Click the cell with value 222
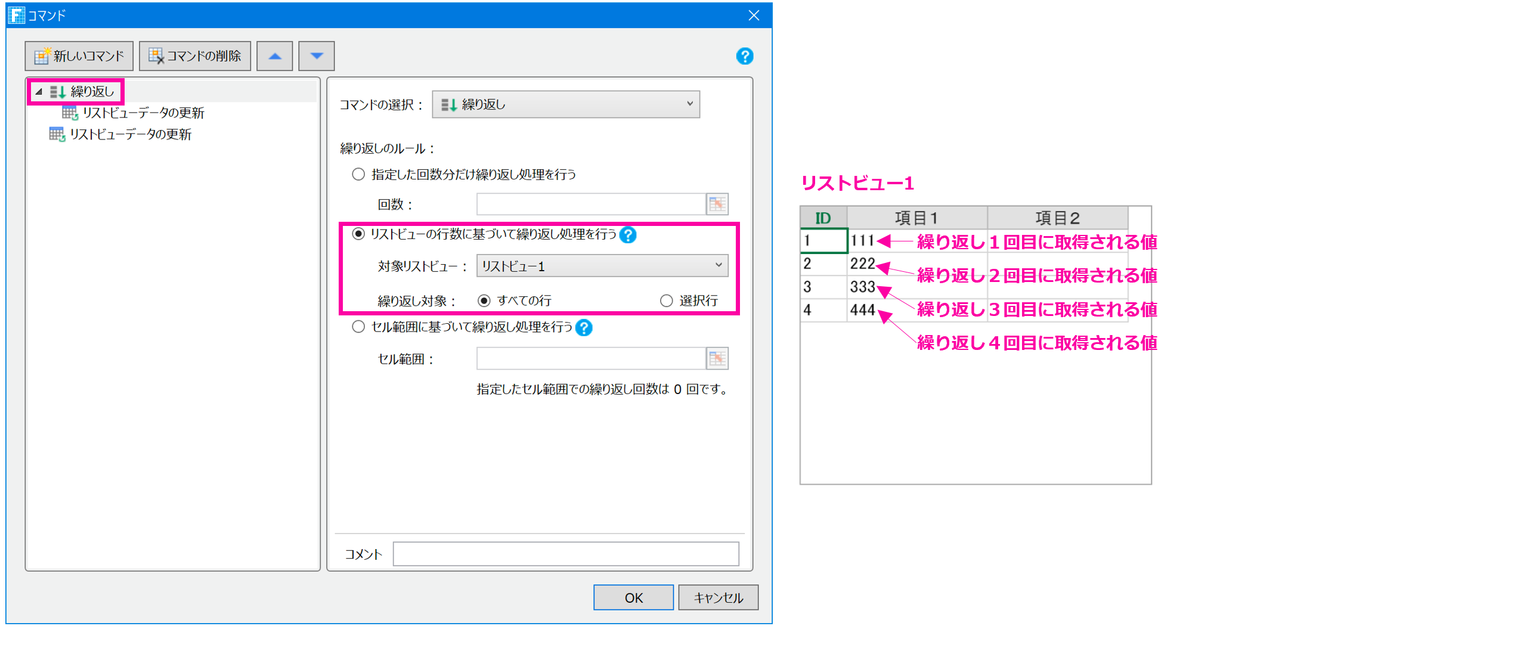1539x654 pixels. click(916, 264)
